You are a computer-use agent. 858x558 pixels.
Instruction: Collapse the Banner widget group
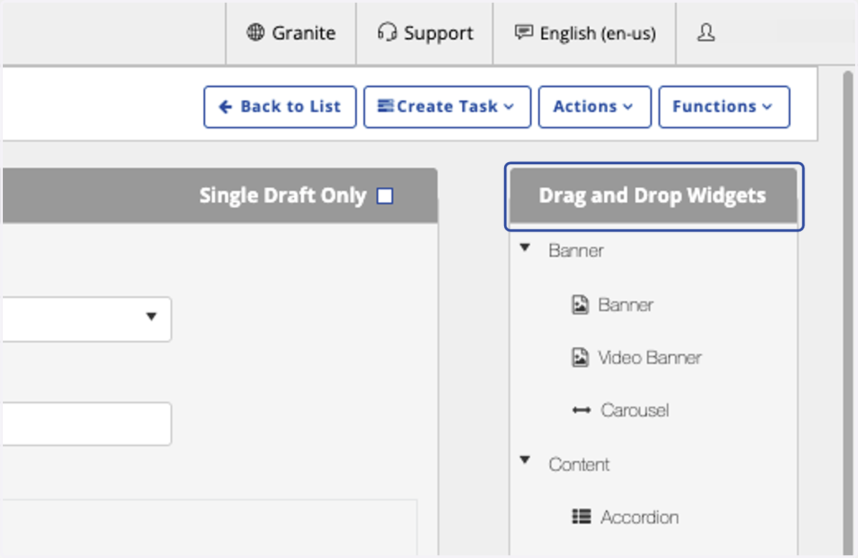pos(526,248)
